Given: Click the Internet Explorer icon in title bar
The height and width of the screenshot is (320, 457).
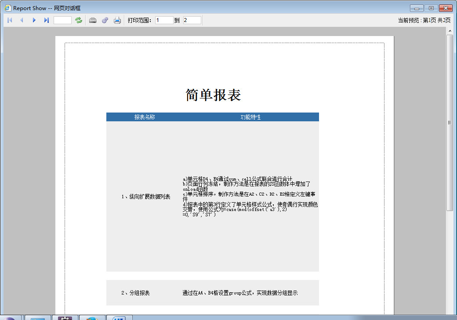Looking at the screenshot, I should (x=8, y=8).
